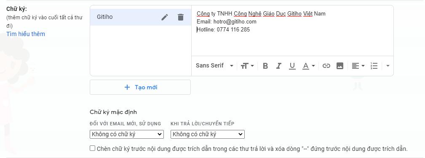
Task: Click the Hotline: 0774 116 285 line
Action: pos(223,30)
